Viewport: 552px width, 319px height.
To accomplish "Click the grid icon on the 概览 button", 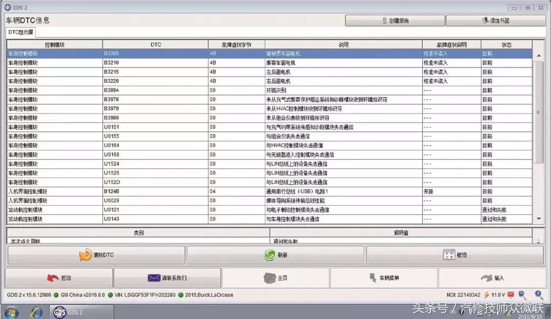I will [450, 254].
